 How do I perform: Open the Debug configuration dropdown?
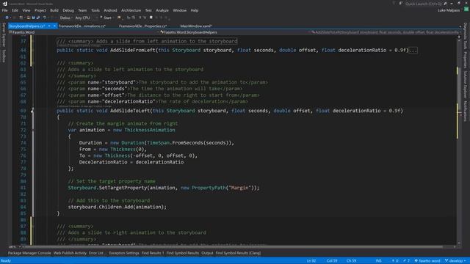[x=66, y=18]
